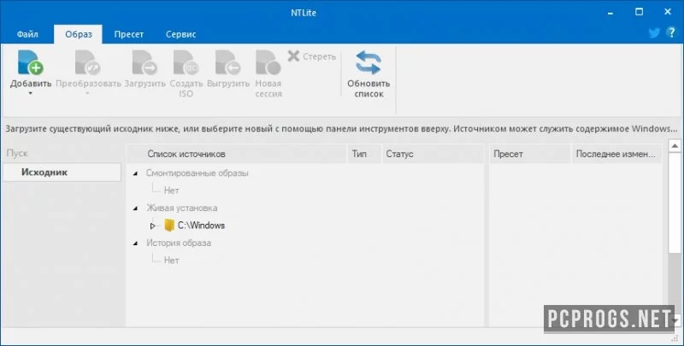The height and width of the screenshot is (346, 684).
Task: Maximize the NTLite window
Action: coord(639,12)
